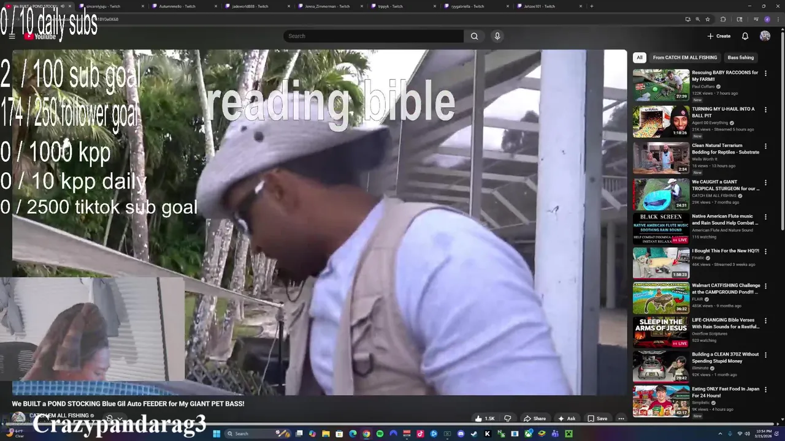Open options menu for GIANT TROPICAL STURGEON video
The width and height of the screenshot is (785, 441).
765,183
